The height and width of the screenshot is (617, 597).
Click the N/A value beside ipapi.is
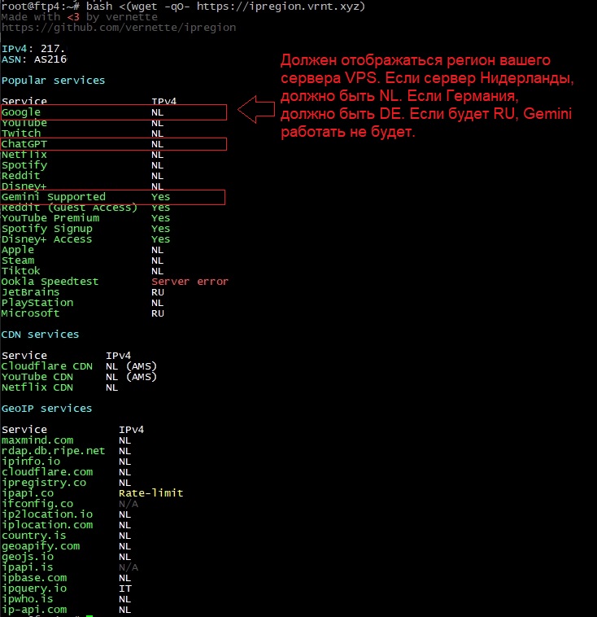pos(129,567)
